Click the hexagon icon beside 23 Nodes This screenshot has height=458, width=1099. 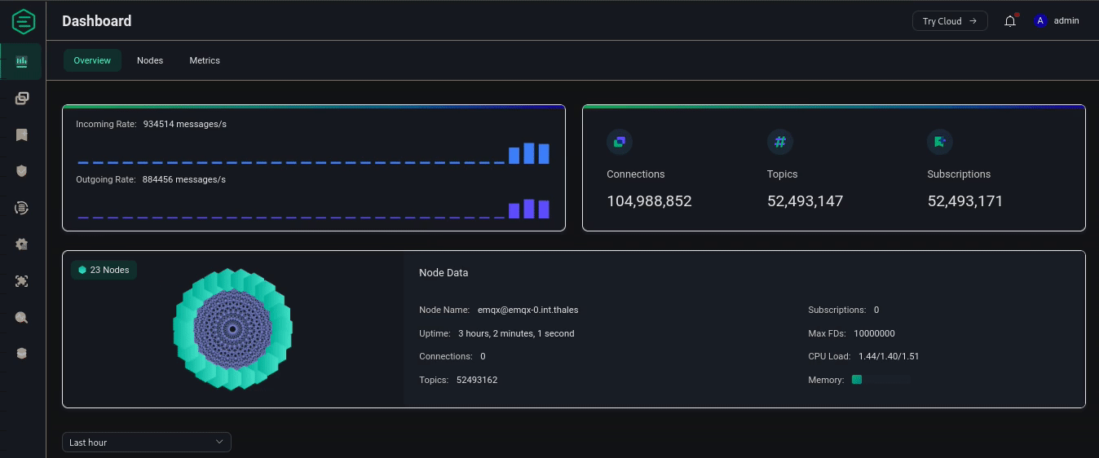[82, 270]
